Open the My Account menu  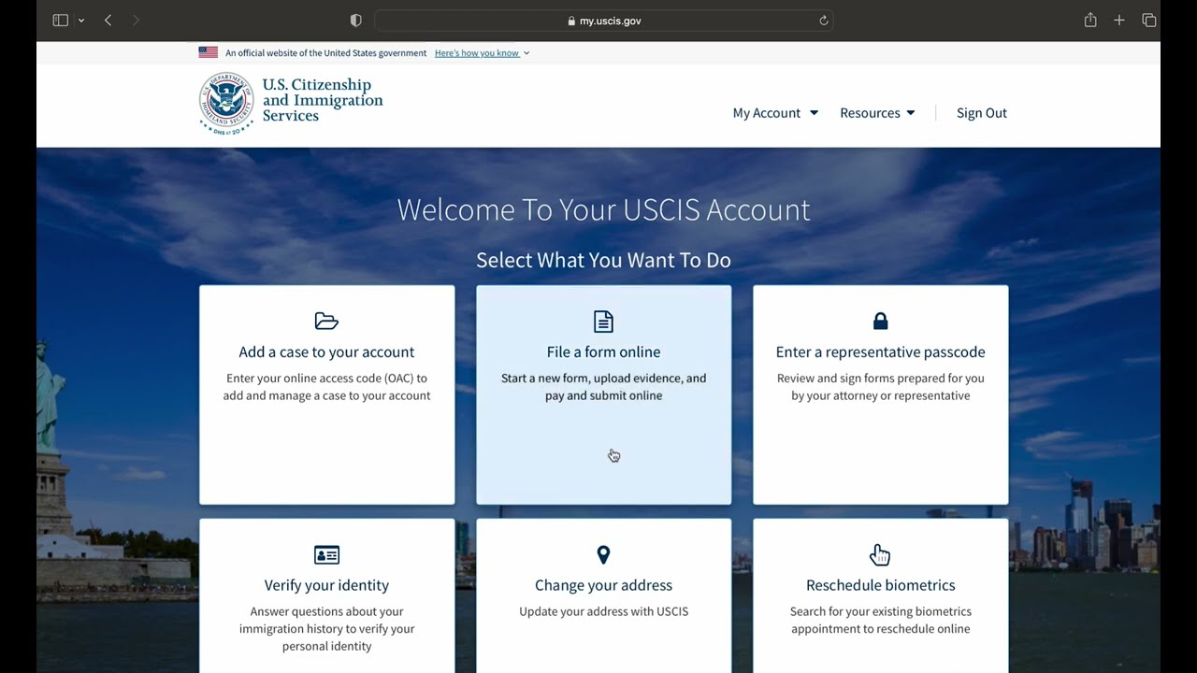775,113
